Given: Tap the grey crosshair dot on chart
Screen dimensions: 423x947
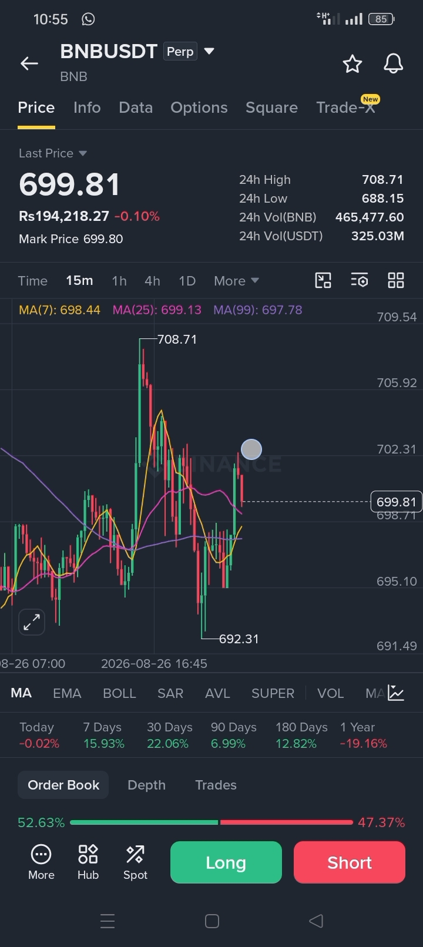Looking at the screenshot, I should [251, 449].
